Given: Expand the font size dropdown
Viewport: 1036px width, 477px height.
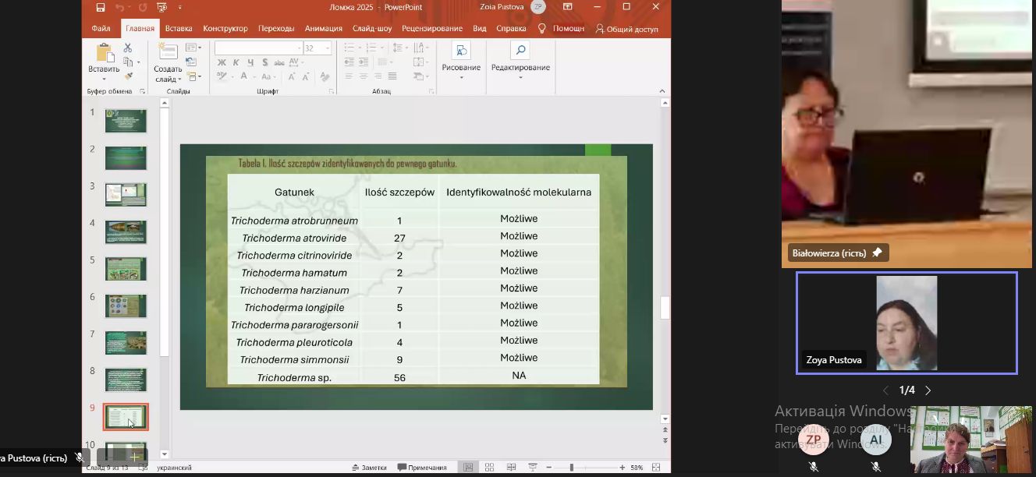Looking at the screenshot, I should pos(328,48).
